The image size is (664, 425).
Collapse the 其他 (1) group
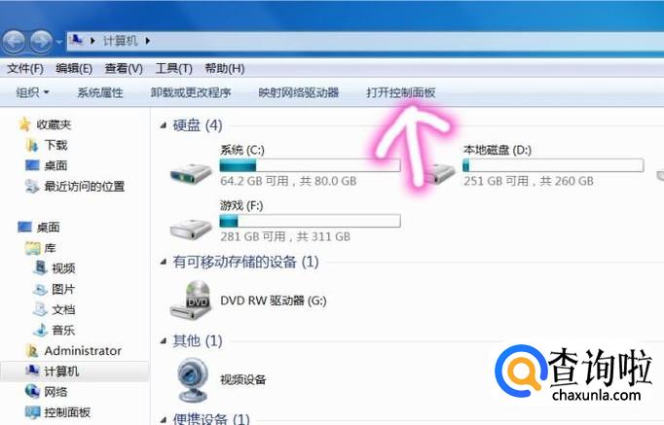(x=164, y=340)
